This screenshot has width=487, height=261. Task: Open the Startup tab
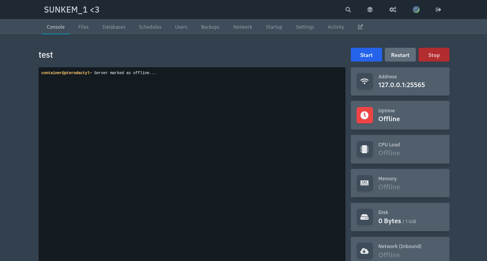(274, 27)
